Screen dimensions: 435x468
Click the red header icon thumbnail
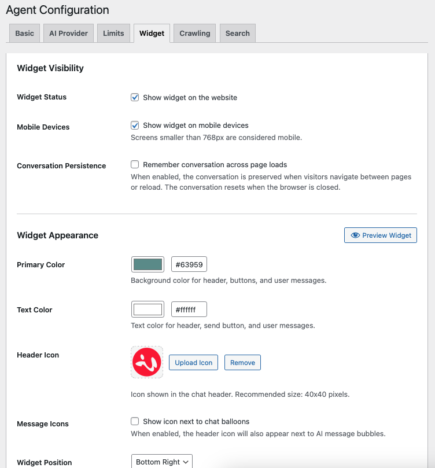146,362
